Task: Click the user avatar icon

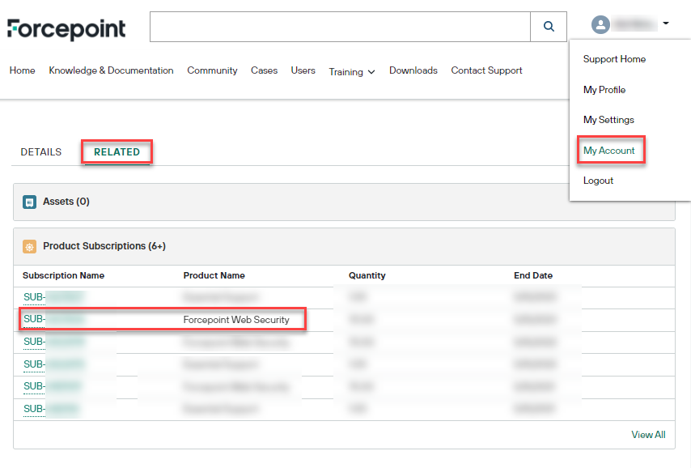Action: [600, 23]
